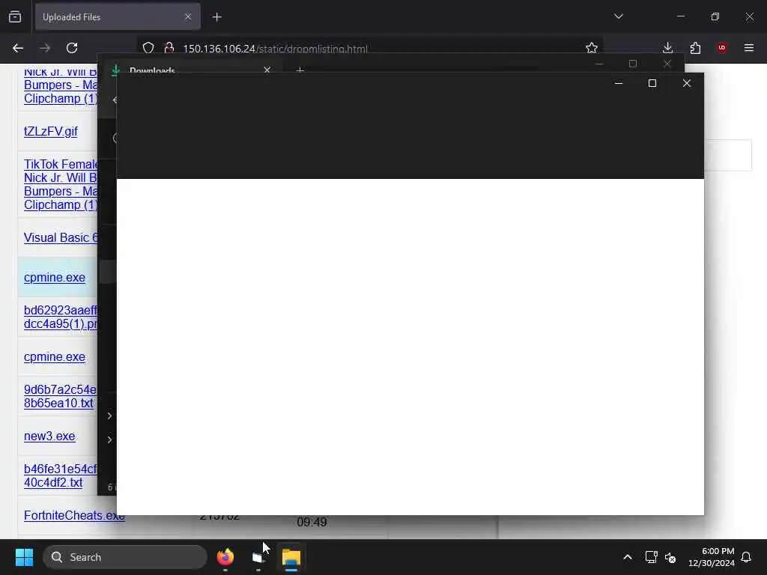Close the Uploaded Files tab
This screenshot has width=767, height=575.
[188, 16]
